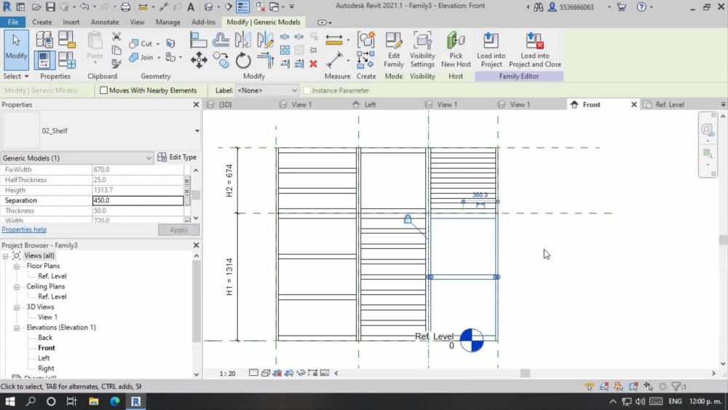Open the 02_Shelf type selector dropdown

(197, 131)
